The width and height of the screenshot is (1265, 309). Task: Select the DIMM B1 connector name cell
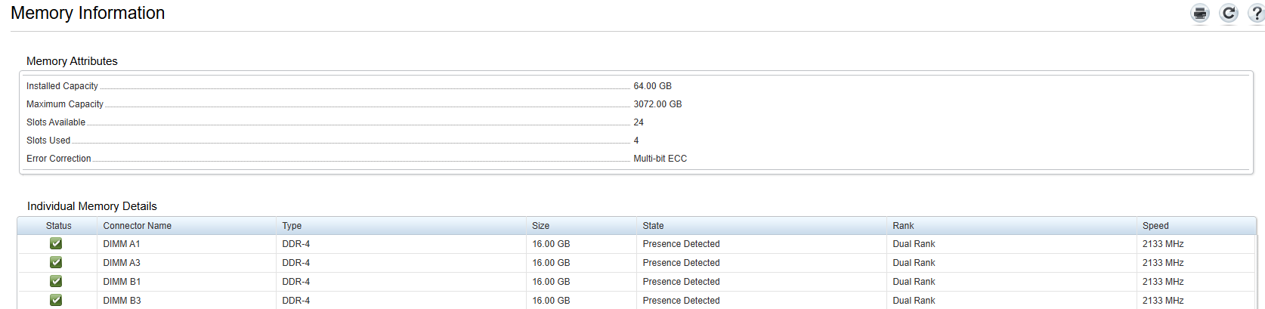point(122,282)
